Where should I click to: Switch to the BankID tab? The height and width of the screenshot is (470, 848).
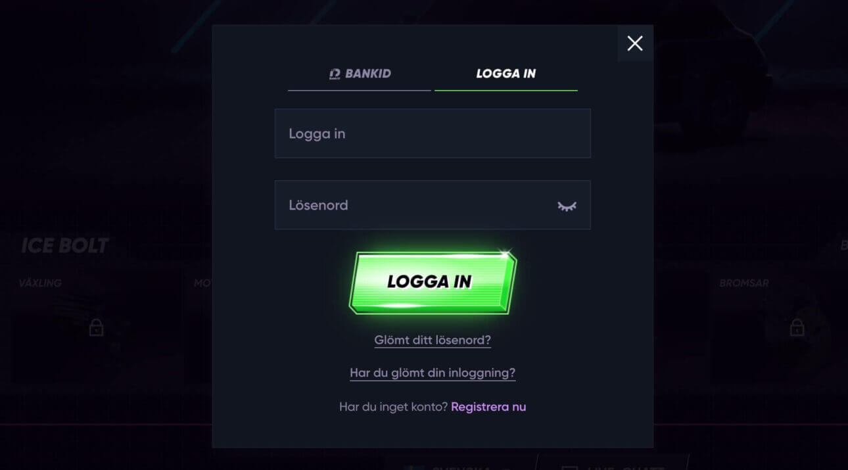[x=360, y=74]
